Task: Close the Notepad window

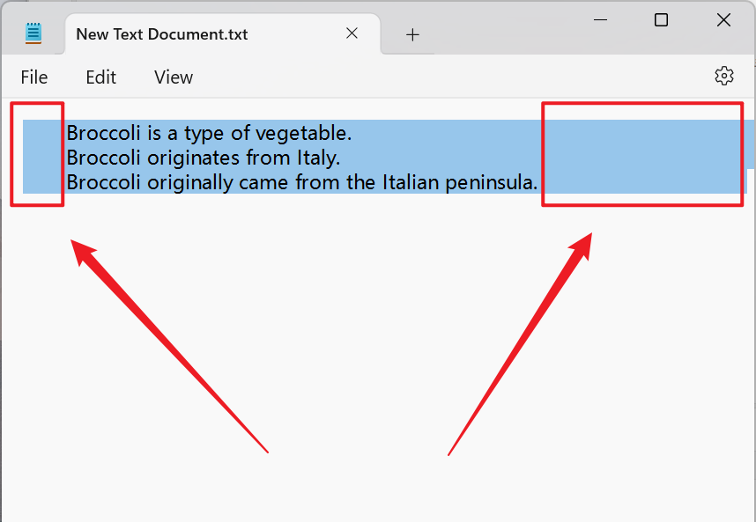Action: pyautogui.click(x=723, y=19)
